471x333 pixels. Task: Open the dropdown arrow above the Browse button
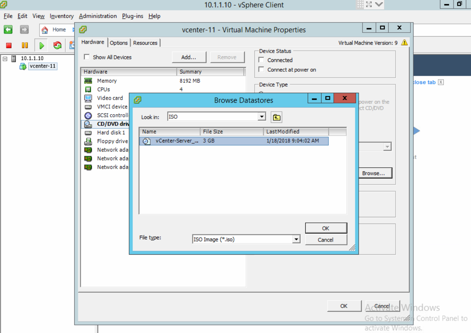click(387, 147)
